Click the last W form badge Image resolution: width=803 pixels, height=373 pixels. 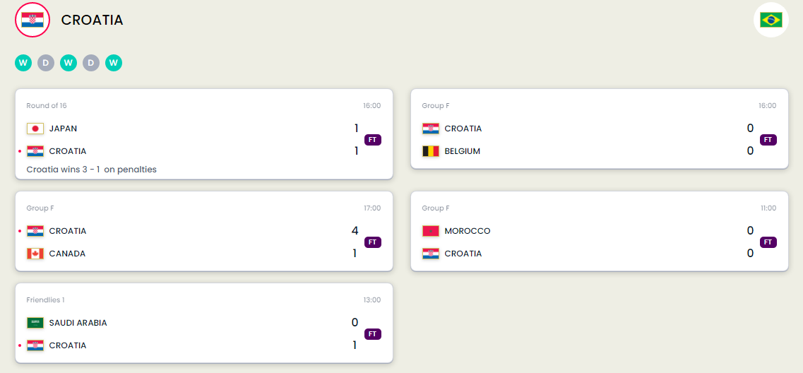coord(114,63)
